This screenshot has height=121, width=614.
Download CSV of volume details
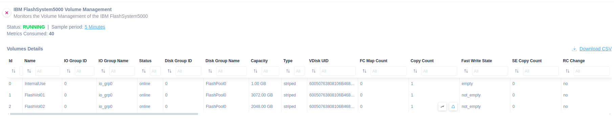[x=595, y=49]
